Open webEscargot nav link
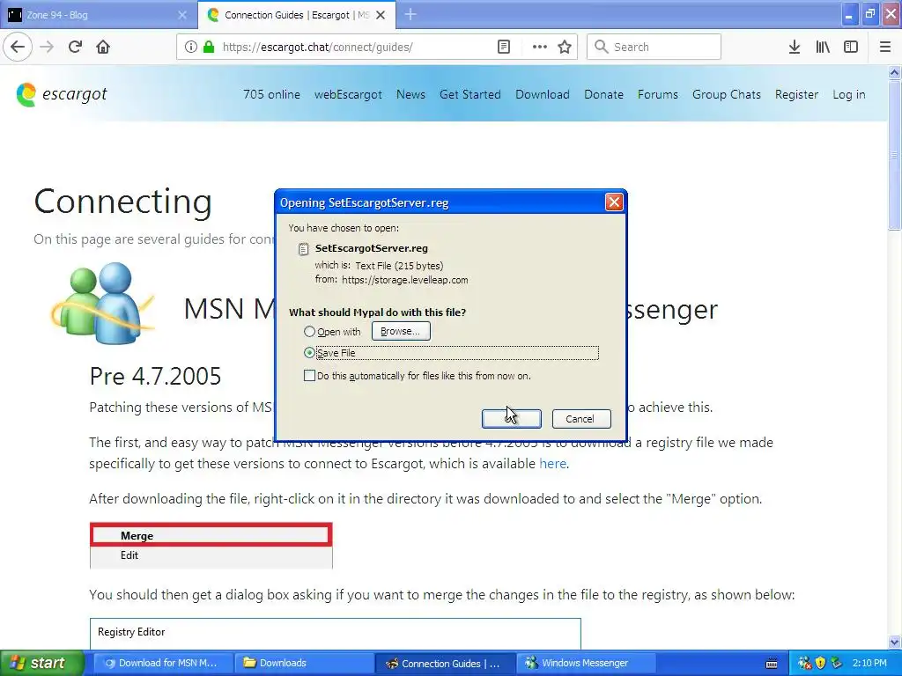The height and width of the screenshot is (676, 902). pos(348,94)
